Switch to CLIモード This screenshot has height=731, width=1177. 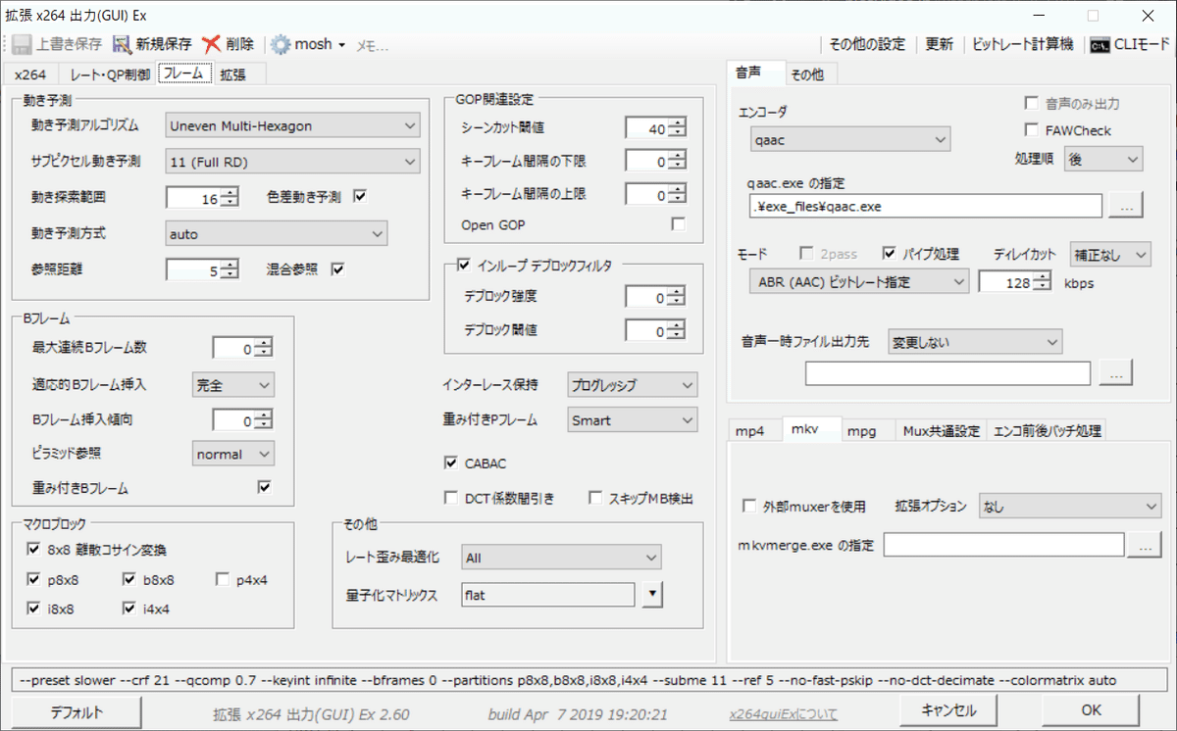tap(1130, 44)
